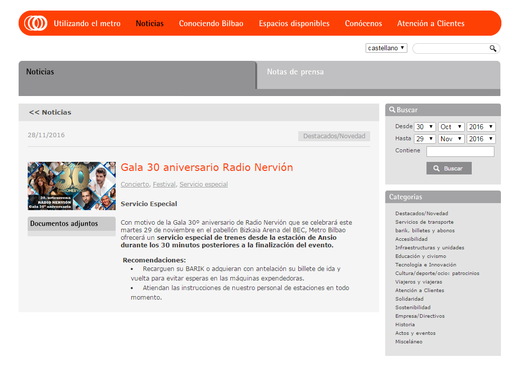The width and height of the screenshot is (515, 368).
Task: Select the Actos y eventos category
Action: pyautogui.click(x=415, y=333)
